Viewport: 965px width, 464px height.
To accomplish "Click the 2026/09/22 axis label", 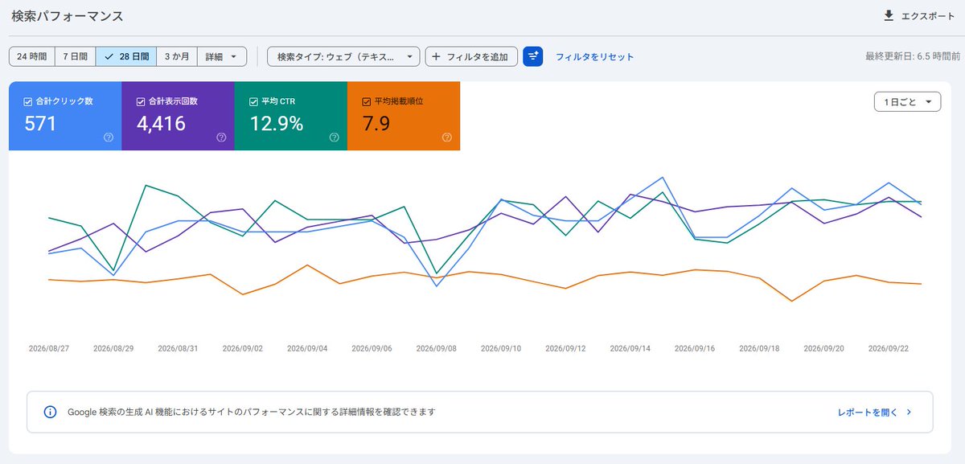I will [x=889, y=349].
